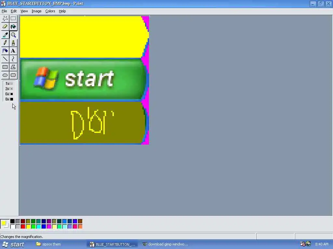Screen dimensions: 333x249
Task: Pick the purple color swatch
Action: tap(49, 221)
